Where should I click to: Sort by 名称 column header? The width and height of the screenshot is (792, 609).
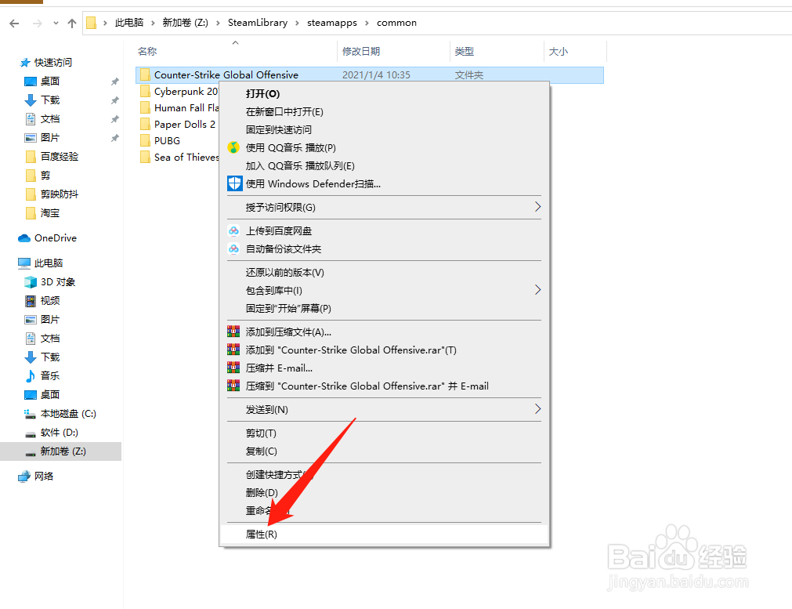pos(147,52)
